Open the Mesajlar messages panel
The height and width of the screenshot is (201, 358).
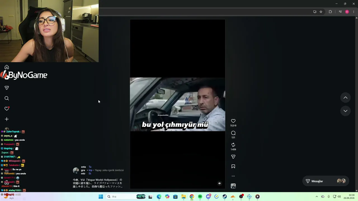click(325, 181)
